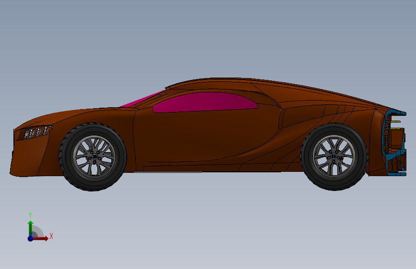Select the blue rear grille frame
The image size is (416, 269).
(395, 143)
